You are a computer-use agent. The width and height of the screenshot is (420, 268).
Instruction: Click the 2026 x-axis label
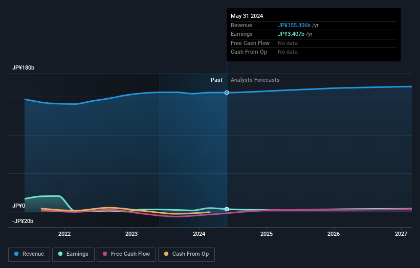coord(334,234)
